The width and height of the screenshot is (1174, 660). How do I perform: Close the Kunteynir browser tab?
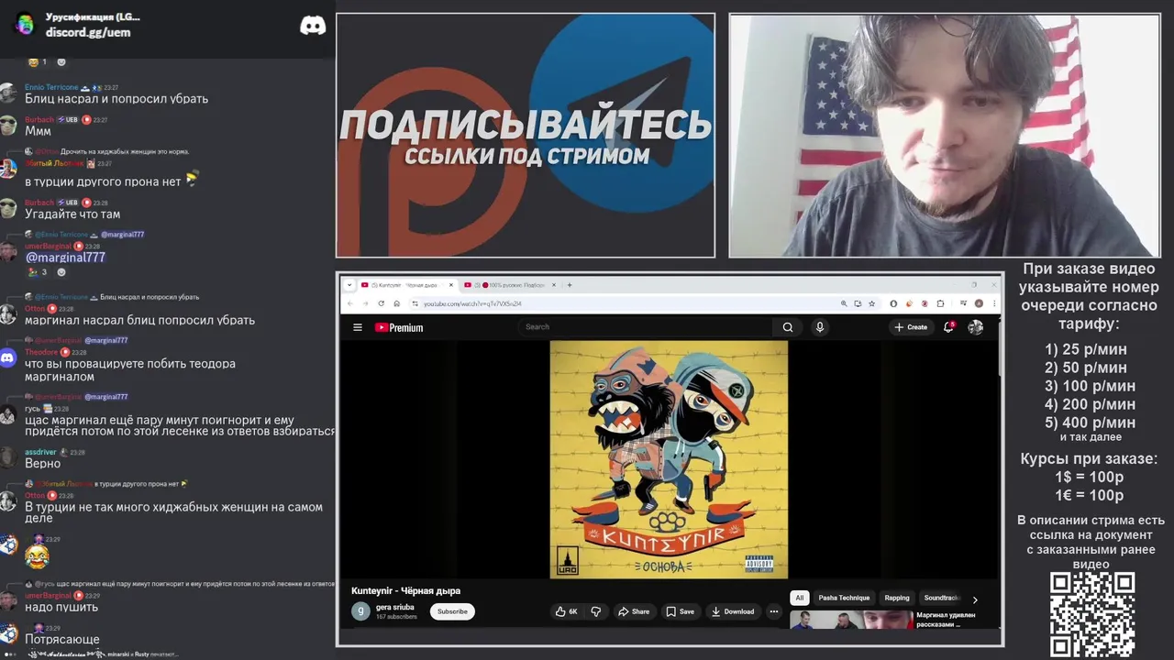click(451, 285)
